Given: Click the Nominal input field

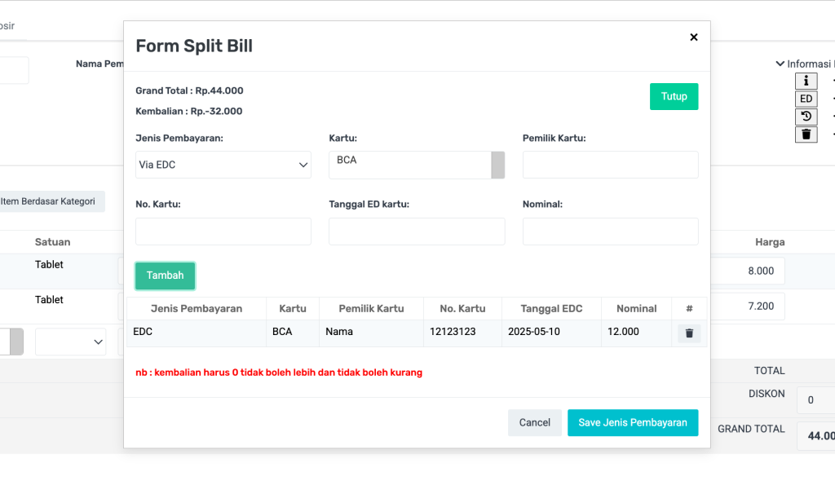Looking at the screenshot, I should coord(610,232).
